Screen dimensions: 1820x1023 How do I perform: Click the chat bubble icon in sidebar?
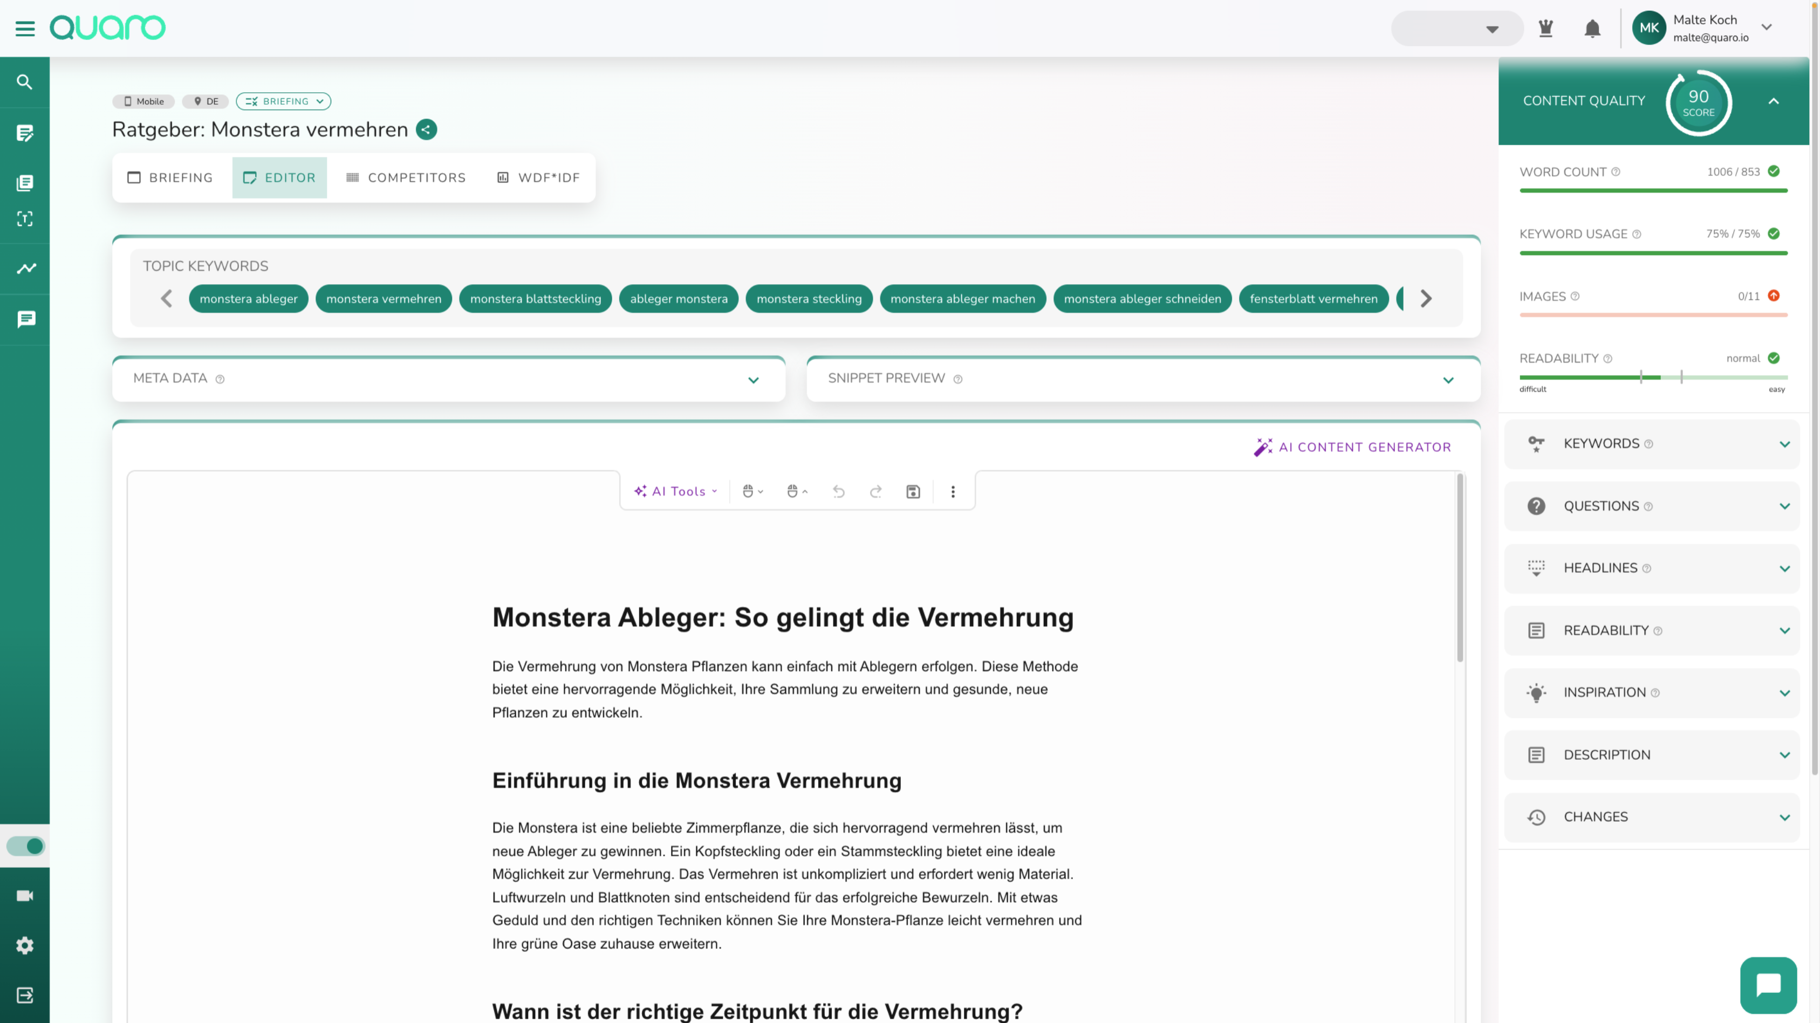pyautogui.click(x=25, y=319)
